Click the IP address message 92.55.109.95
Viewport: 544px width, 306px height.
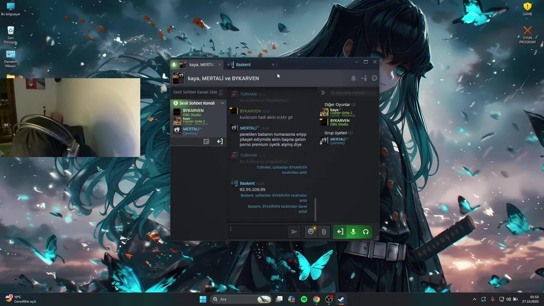tap(252, 190)
